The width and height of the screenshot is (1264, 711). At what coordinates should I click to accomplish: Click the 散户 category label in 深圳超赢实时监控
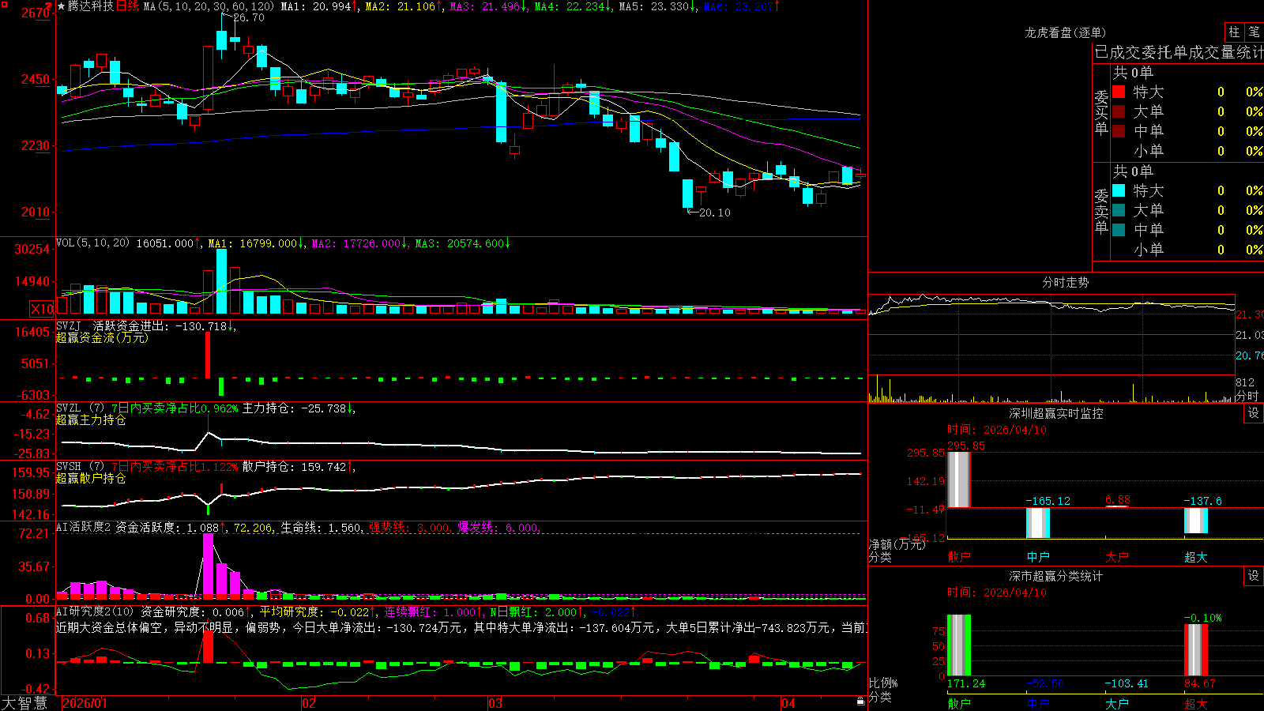click(x=959, y=557)
